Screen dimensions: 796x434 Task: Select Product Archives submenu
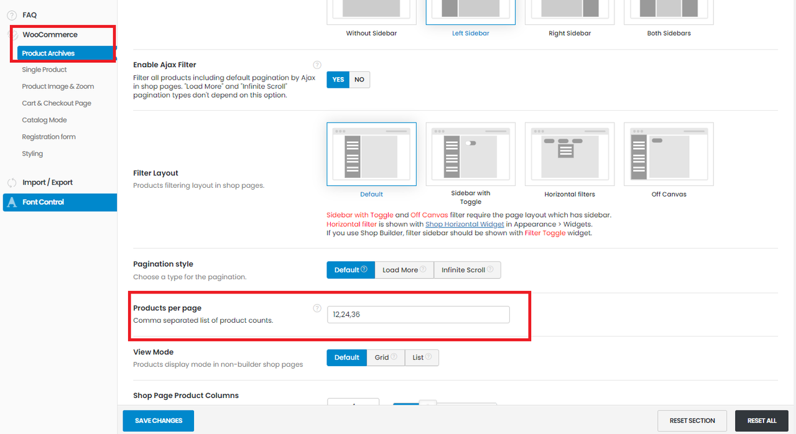[67, 53]
